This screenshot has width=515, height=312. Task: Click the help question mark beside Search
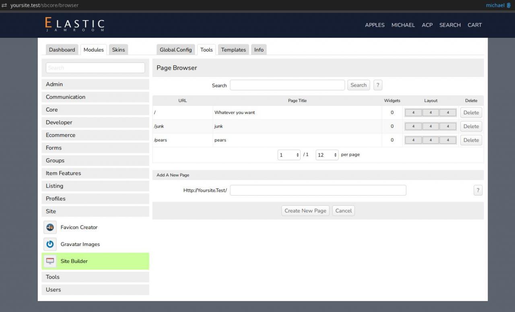point(377,85)
